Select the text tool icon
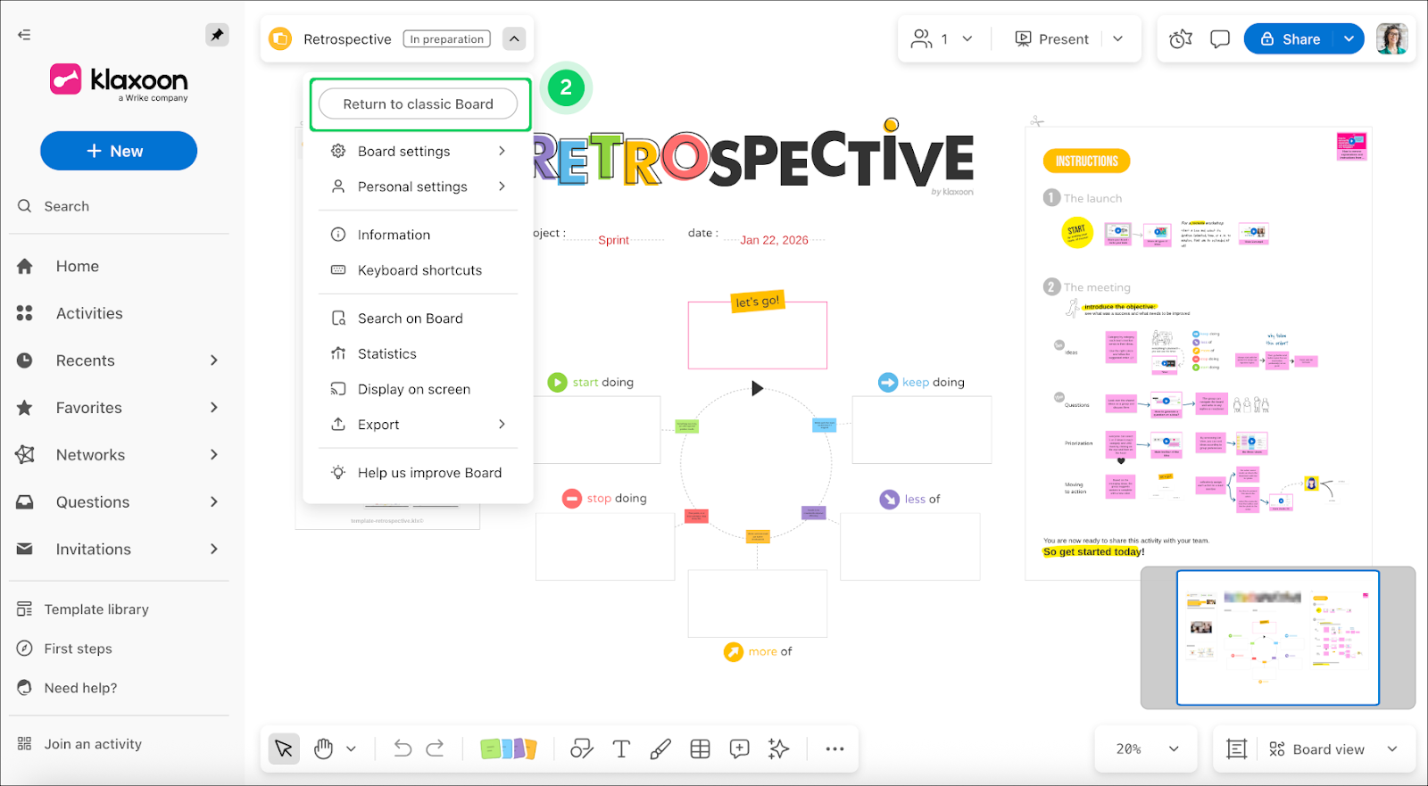The image size is (1428, 786). click(621, 749)
